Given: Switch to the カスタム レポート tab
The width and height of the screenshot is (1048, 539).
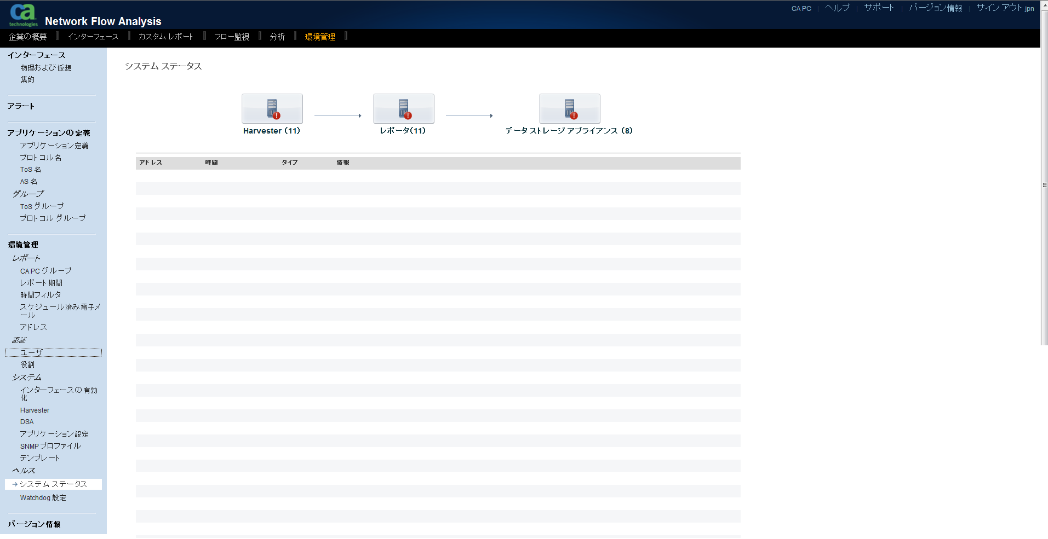Looking at the screenshot, I should (166, 37).
